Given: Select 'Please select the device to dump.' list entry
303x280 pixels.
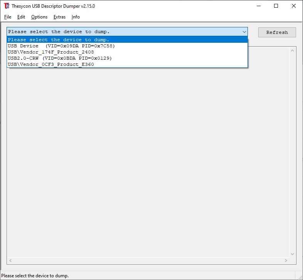Looking at the screenshot, I should tap(127, 40).
